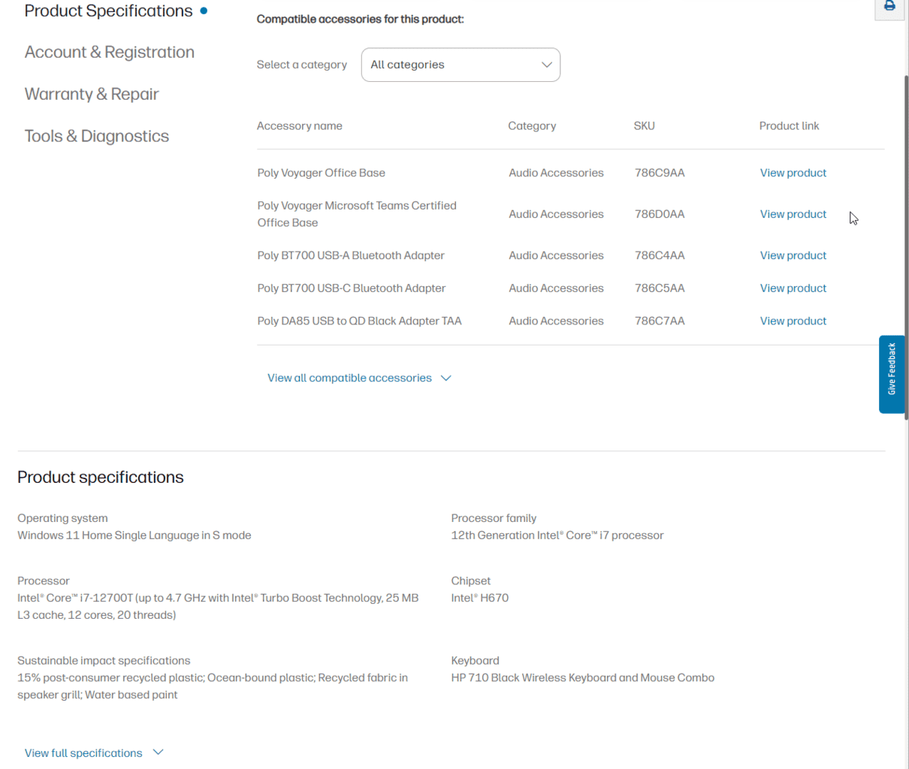View product for Poly Voyager Office Base
Screen dimensions: 909x769
[x=793, y=173]
